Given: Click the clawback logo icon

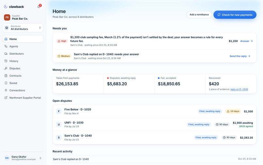Looking at the screenshot, I should click(x=6, y=7).
